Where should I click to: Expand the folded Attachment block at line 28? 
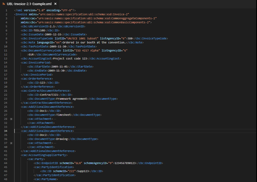point(11,119)
